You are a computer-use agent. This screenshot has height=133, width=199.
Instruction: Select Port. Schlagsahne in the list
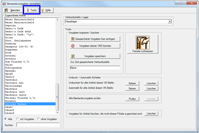click(30, 41)
